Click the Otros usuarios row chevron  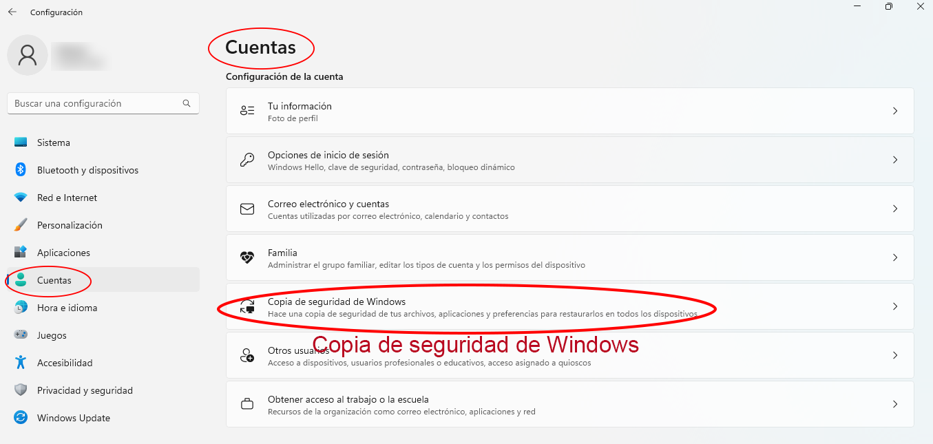tap(895, 355)
